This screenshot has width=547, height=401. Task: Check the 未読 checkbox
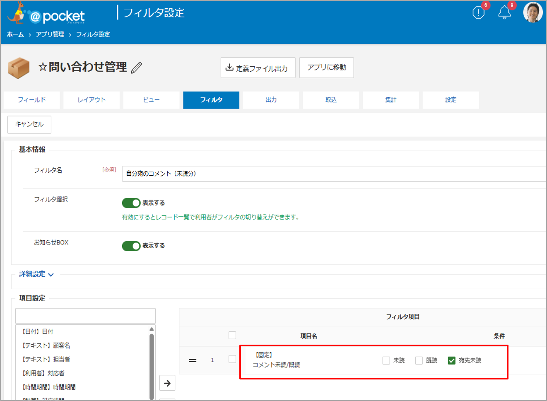(386, 360)
